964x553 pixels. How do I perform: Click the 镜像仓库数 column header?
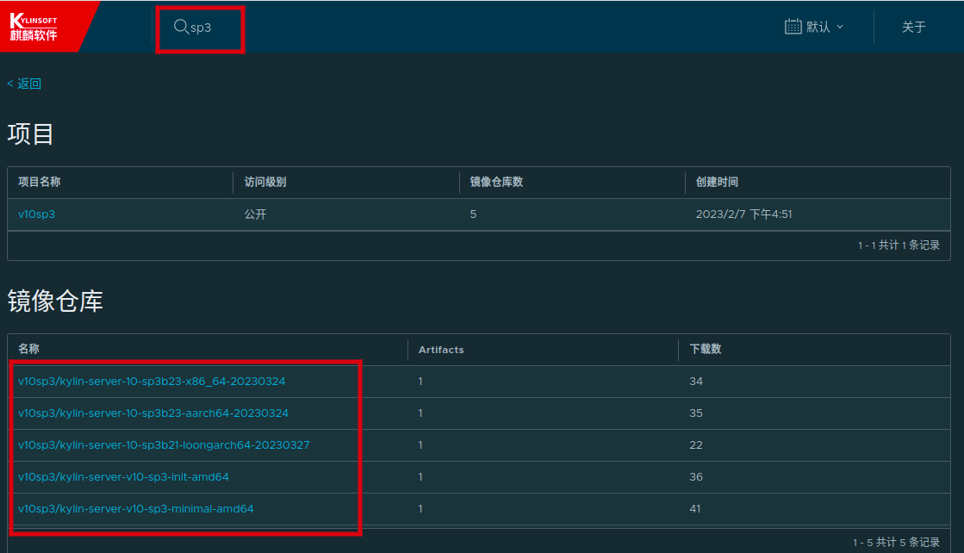[496, 183]
